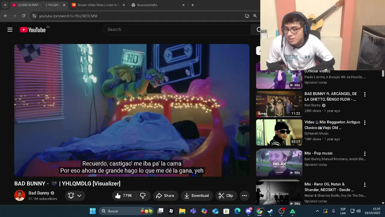The width and height of the screenshot is (385, 217).
Task: Open options for Mix - Renn OG playlist
Action: [x=365, y=185]
